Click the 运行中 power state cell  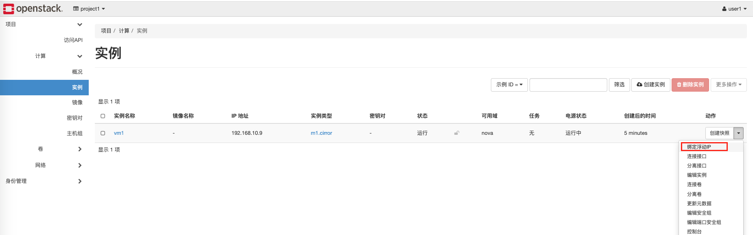(x=573, y=133)
